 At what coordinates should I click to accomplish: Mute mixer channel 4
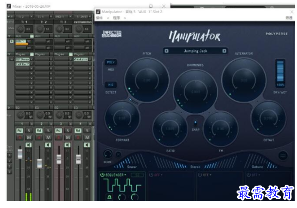pos(87,138)
